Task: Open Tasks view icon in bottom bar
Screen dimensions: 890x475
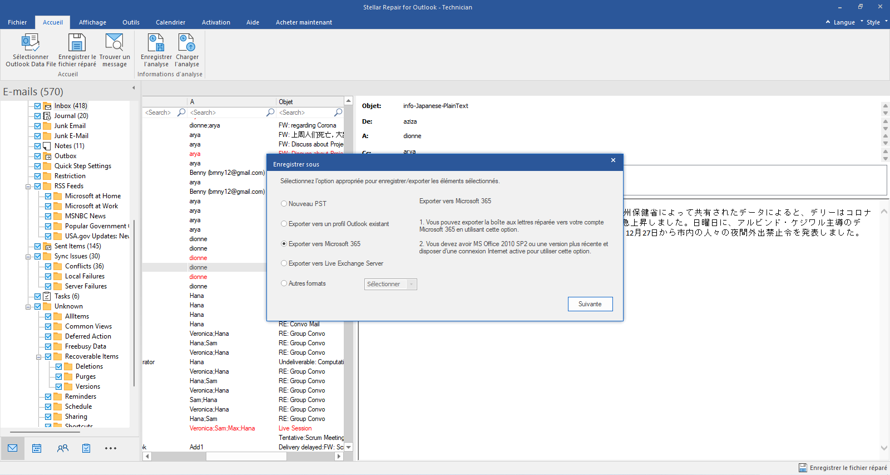Action: coord(86,448)
